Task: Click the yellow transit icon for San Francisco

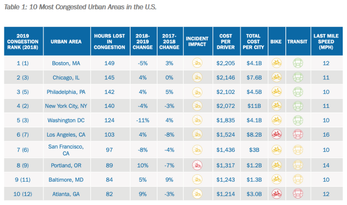Action: tap(297, 149)
